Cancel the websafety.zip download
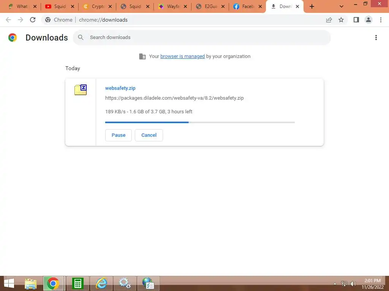The height and width of the screenshot is (291, 389). (149, 135)
